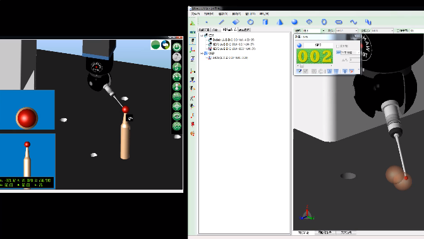The width and height of the screenshot is (424, 239).
Task: Click the red delete button in measurement dialog
Action: pos(351,71)
